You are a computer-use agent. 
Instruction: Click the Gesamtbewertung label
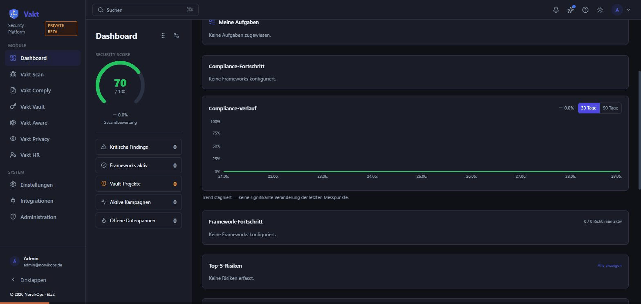(x=120, y=123)
